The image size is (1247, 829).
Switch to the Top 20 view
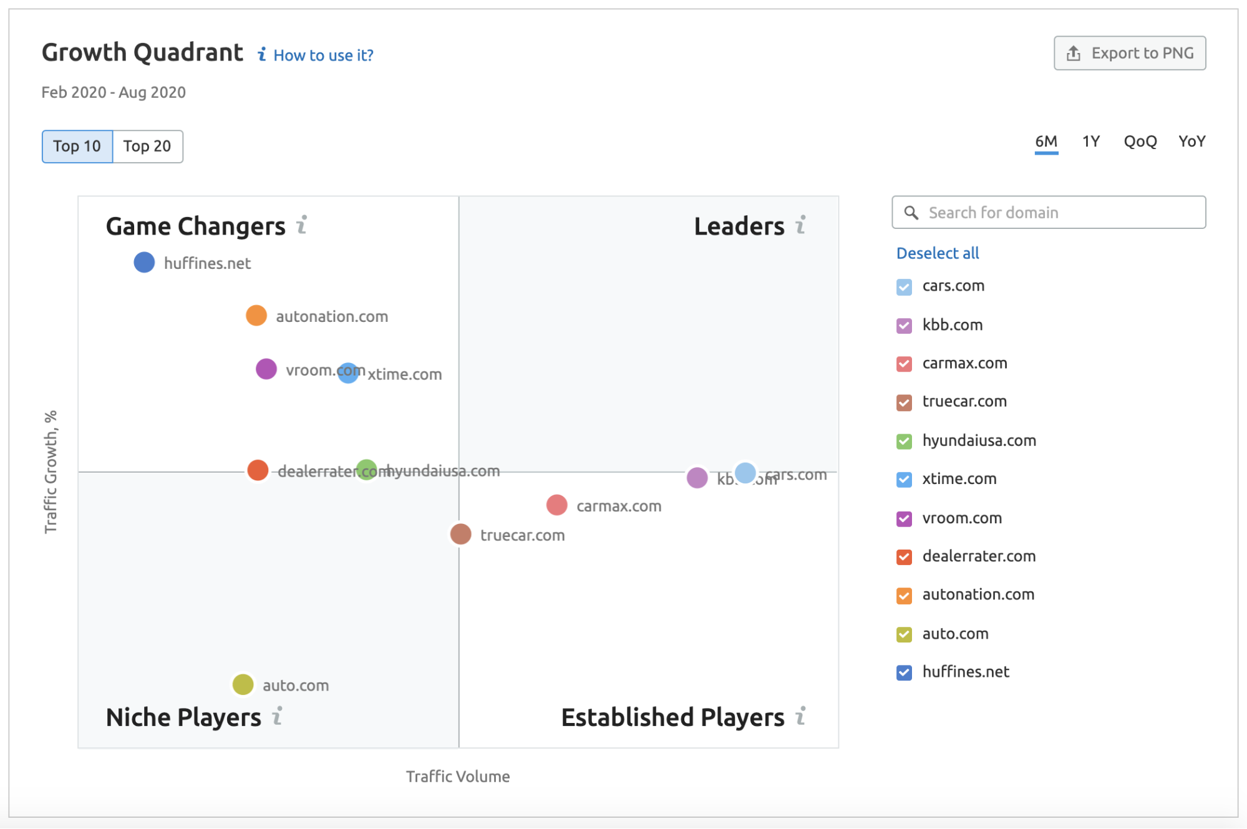click(x=147, y=146)
